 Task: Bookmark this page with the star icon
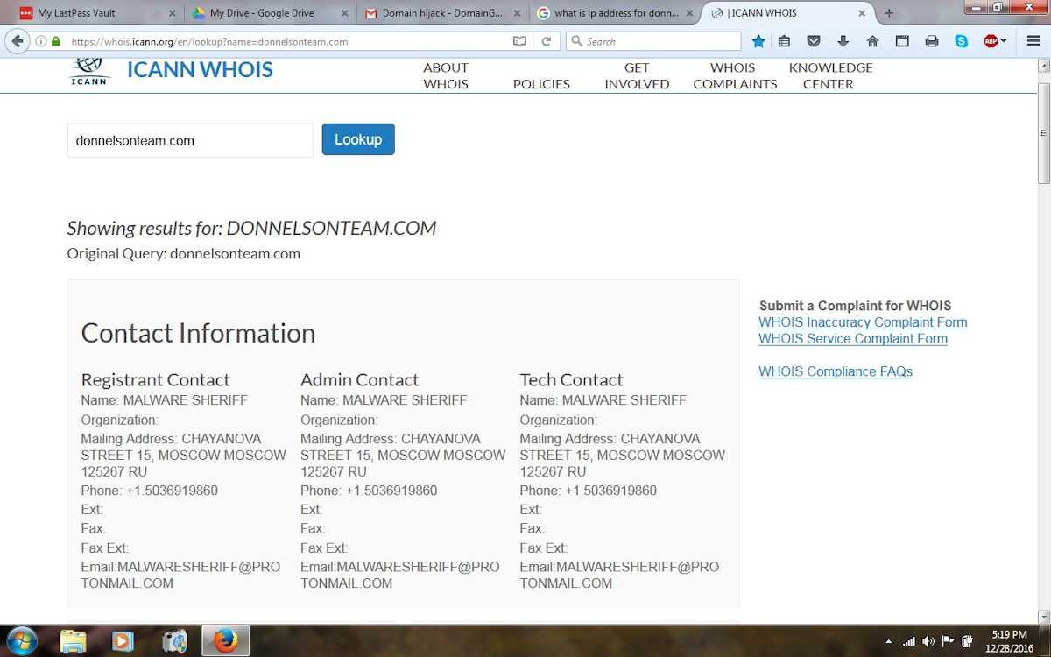758,41
